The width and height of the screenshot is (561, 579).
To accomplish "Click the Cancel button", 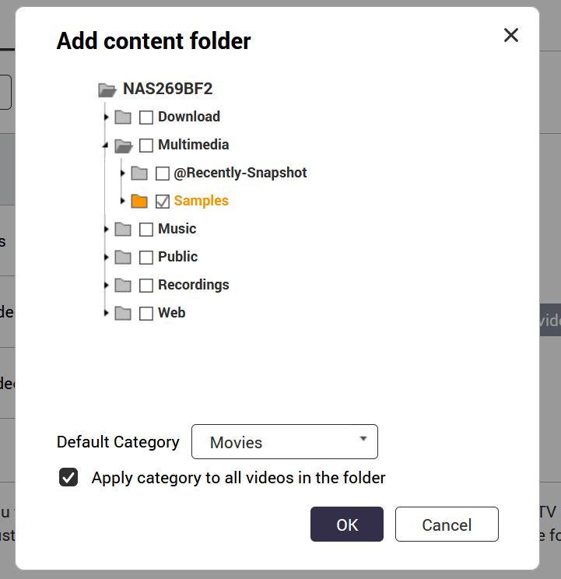I will coord(447,525).
